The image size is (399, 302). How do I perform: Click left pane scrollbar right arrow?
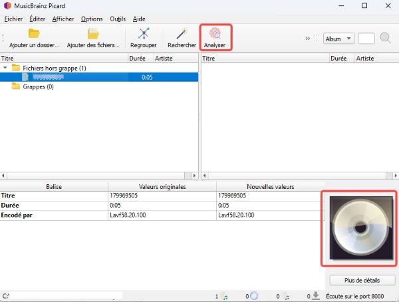point(195,176)
